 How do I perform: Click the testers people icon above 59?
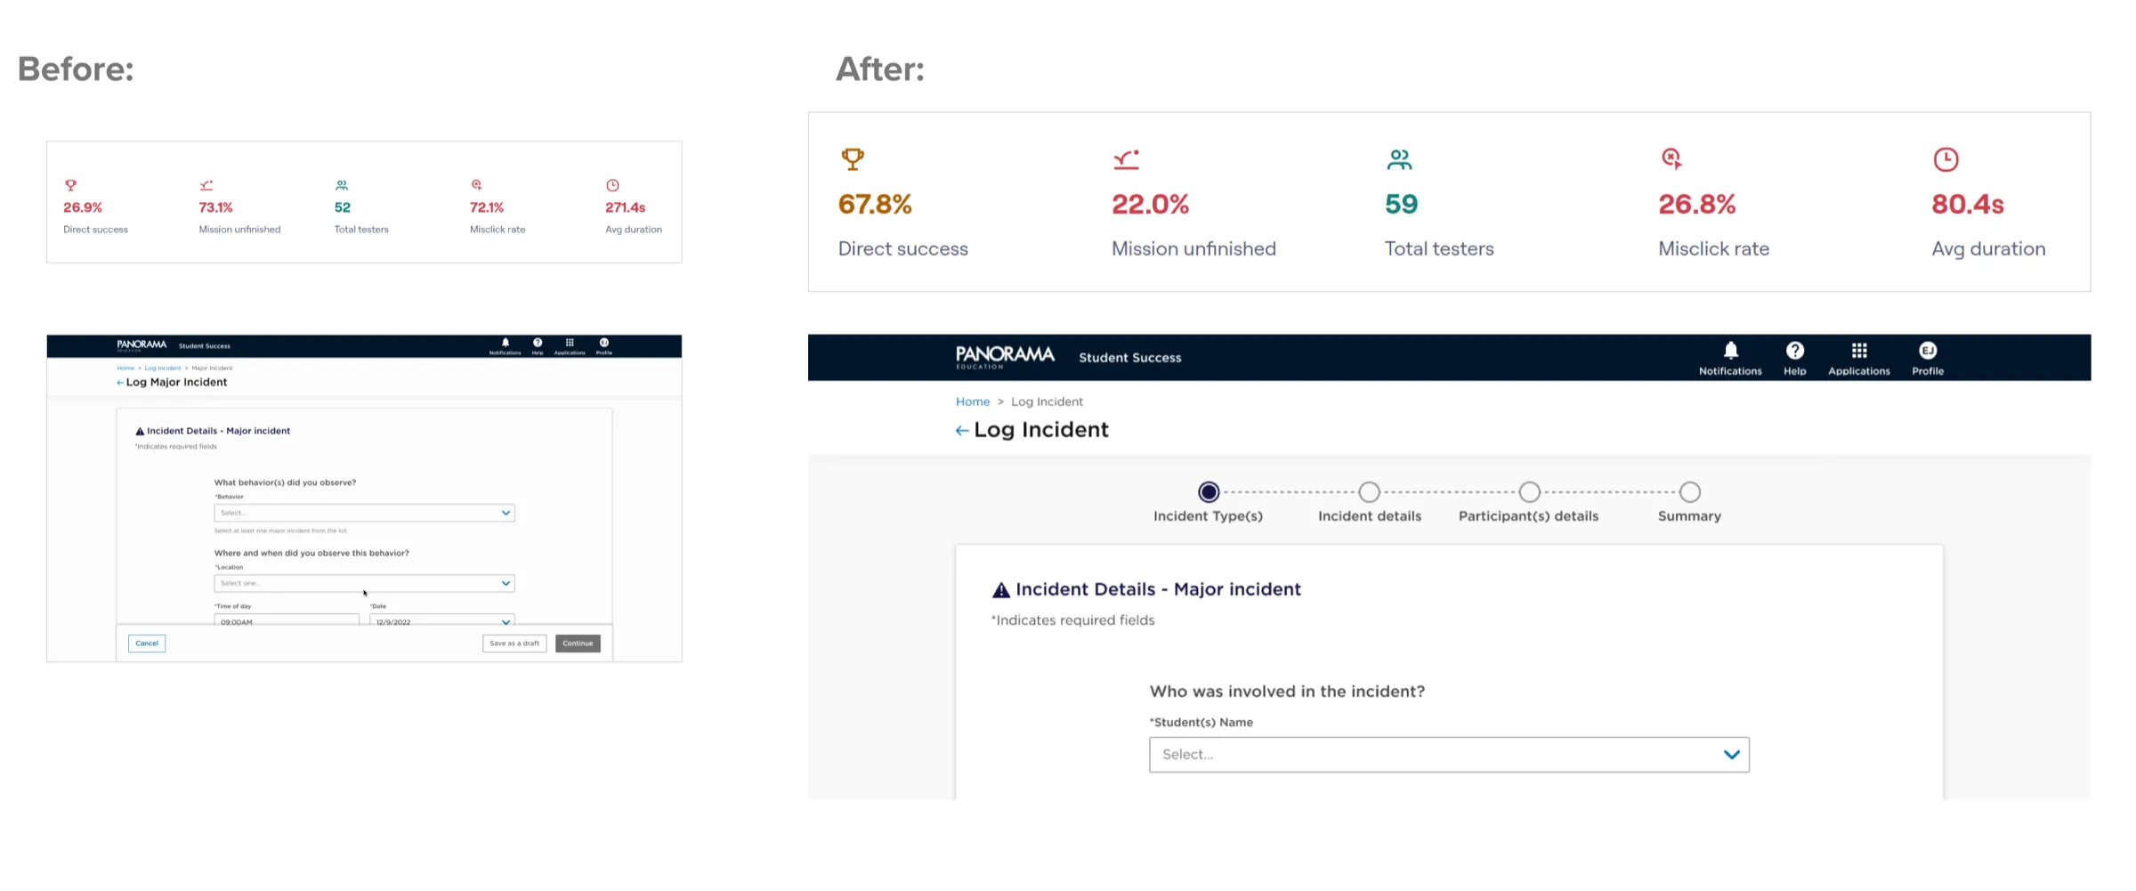[1399, 159]
